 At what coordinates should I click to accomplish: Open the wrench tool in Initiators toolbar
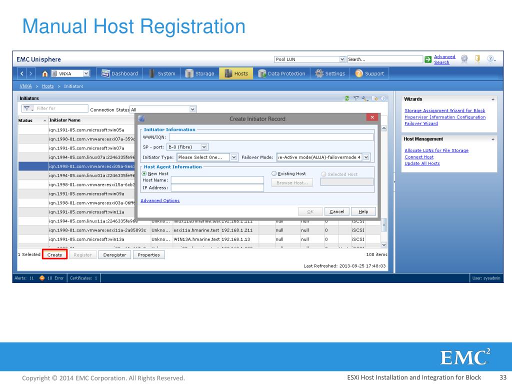(x=365, y=98)
